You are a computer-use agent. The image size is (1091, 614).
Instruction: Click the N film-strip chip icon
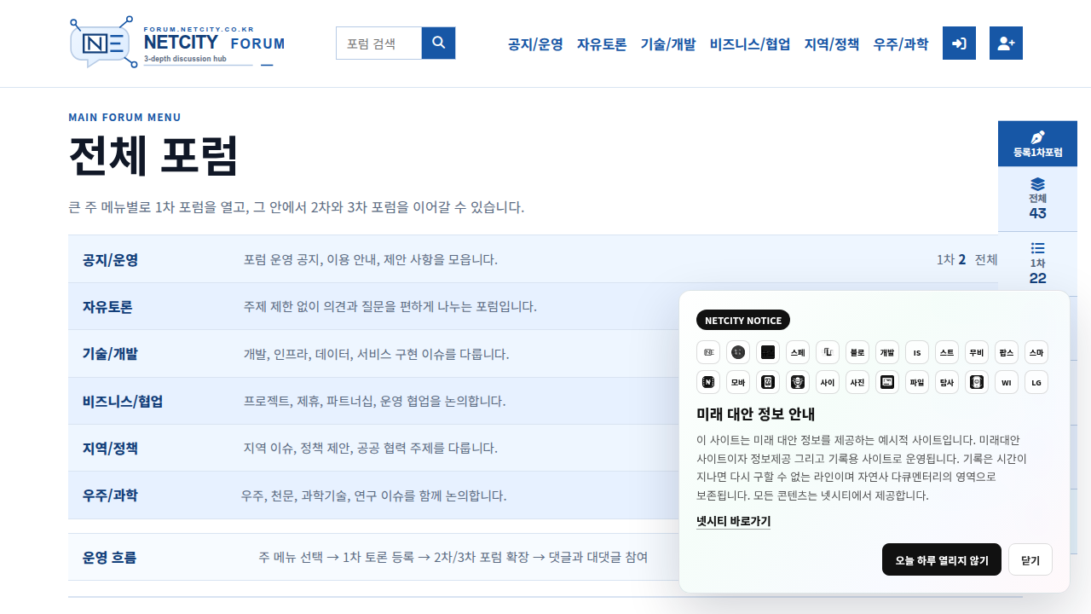[x=708, y=382]
